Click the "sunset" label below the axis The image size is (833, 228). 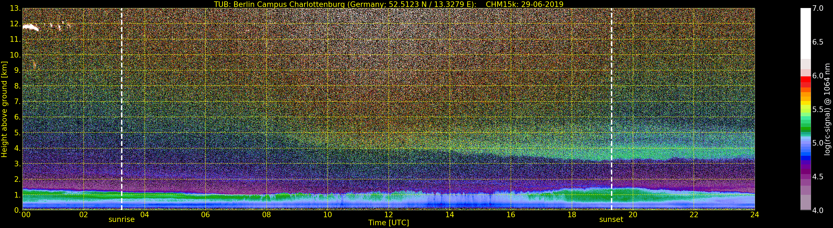click(x=611, y=220)
